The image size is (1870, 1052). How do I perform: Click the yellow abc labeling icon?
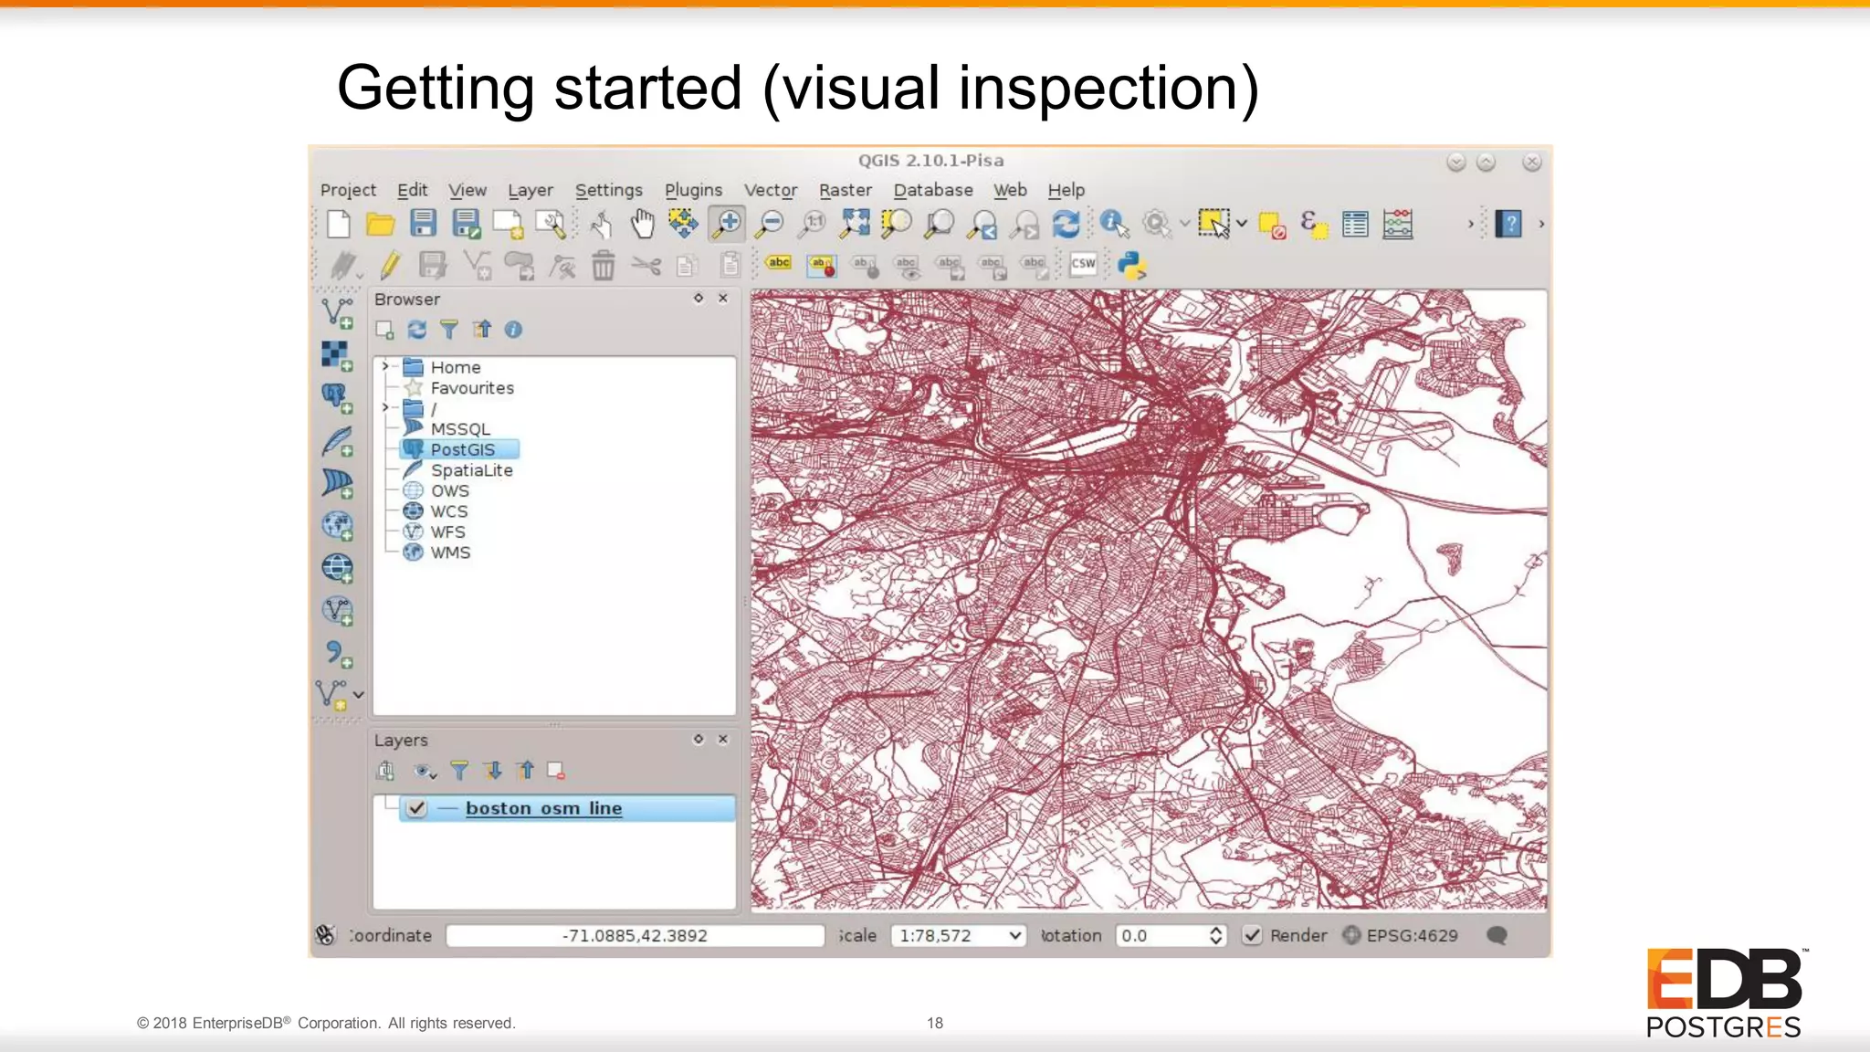[x=779, y=263]
